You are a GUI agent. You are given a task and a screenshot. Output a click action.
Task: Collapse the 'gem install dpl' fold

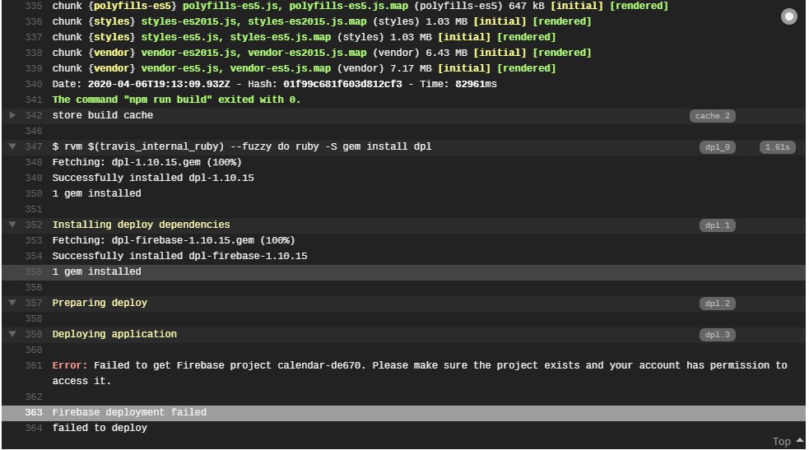point(12,146)
